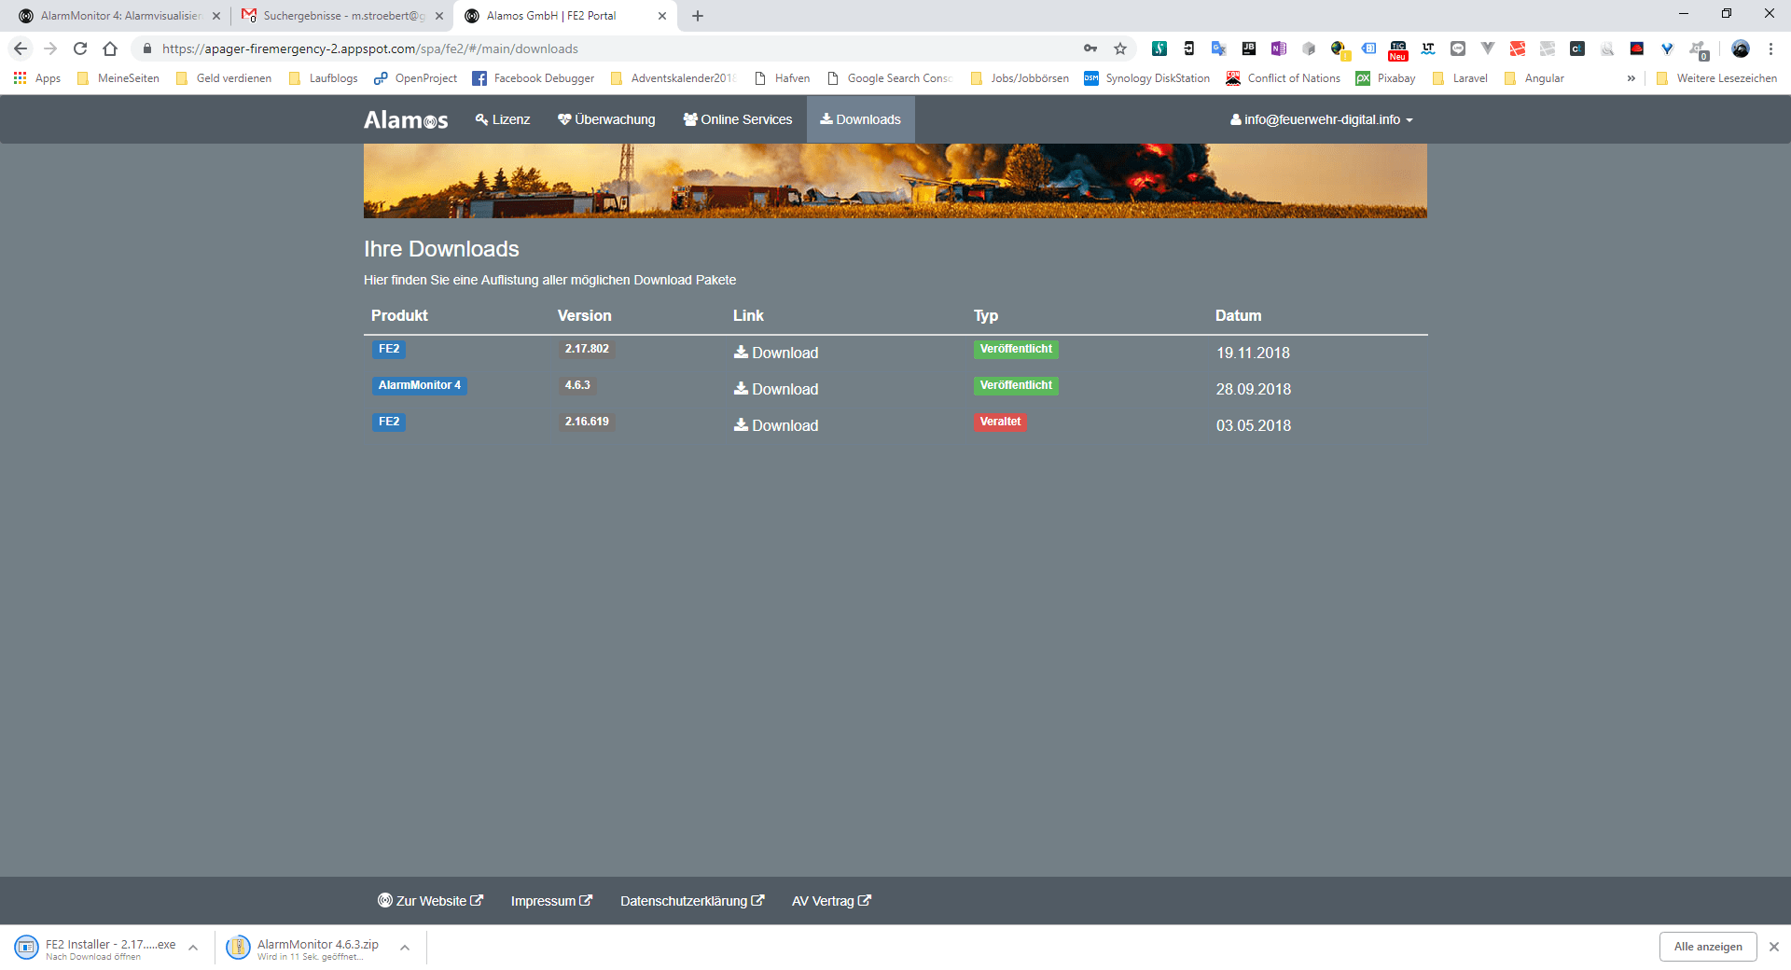This screenshot has height=970, width=1791.
Task: Open the Laravel bookmark folder
Action: [x=1460, y=78]
